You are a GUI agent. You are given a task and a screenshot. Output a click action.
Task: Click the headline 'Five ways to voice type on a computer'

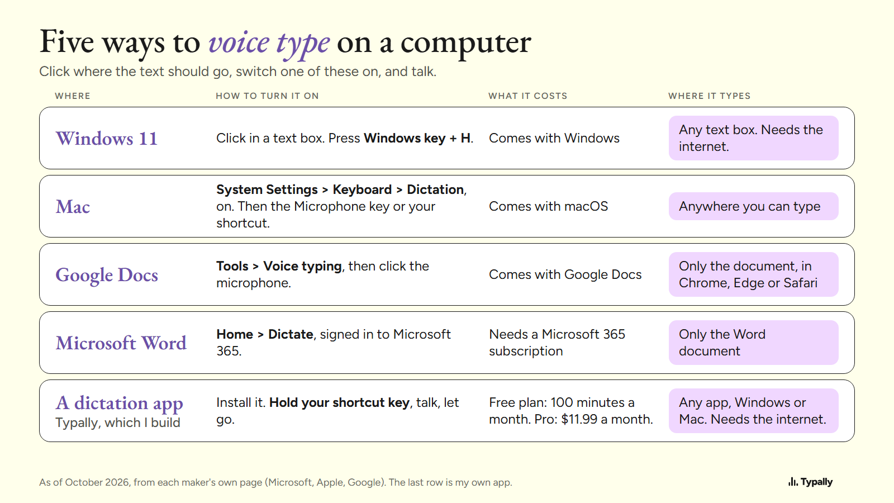point(285,42)
